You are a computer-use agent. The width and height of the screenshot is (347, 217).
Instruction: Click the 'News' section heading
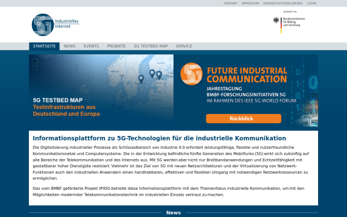click(x=173, y=213)
